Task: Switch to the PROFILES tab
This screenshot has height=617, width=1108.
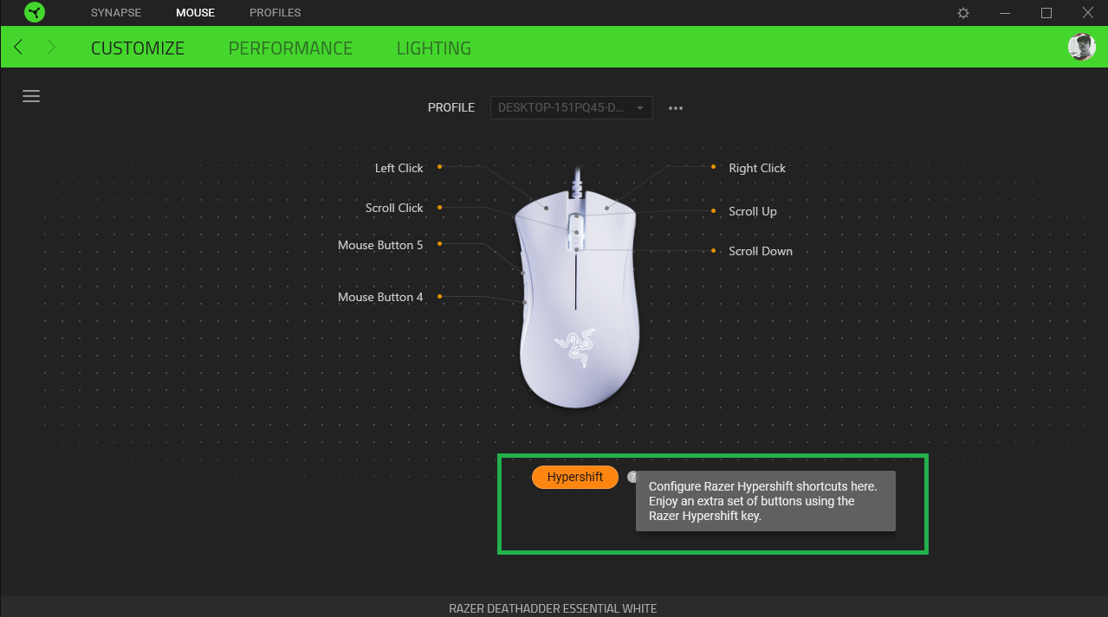Action: point(275,13)
